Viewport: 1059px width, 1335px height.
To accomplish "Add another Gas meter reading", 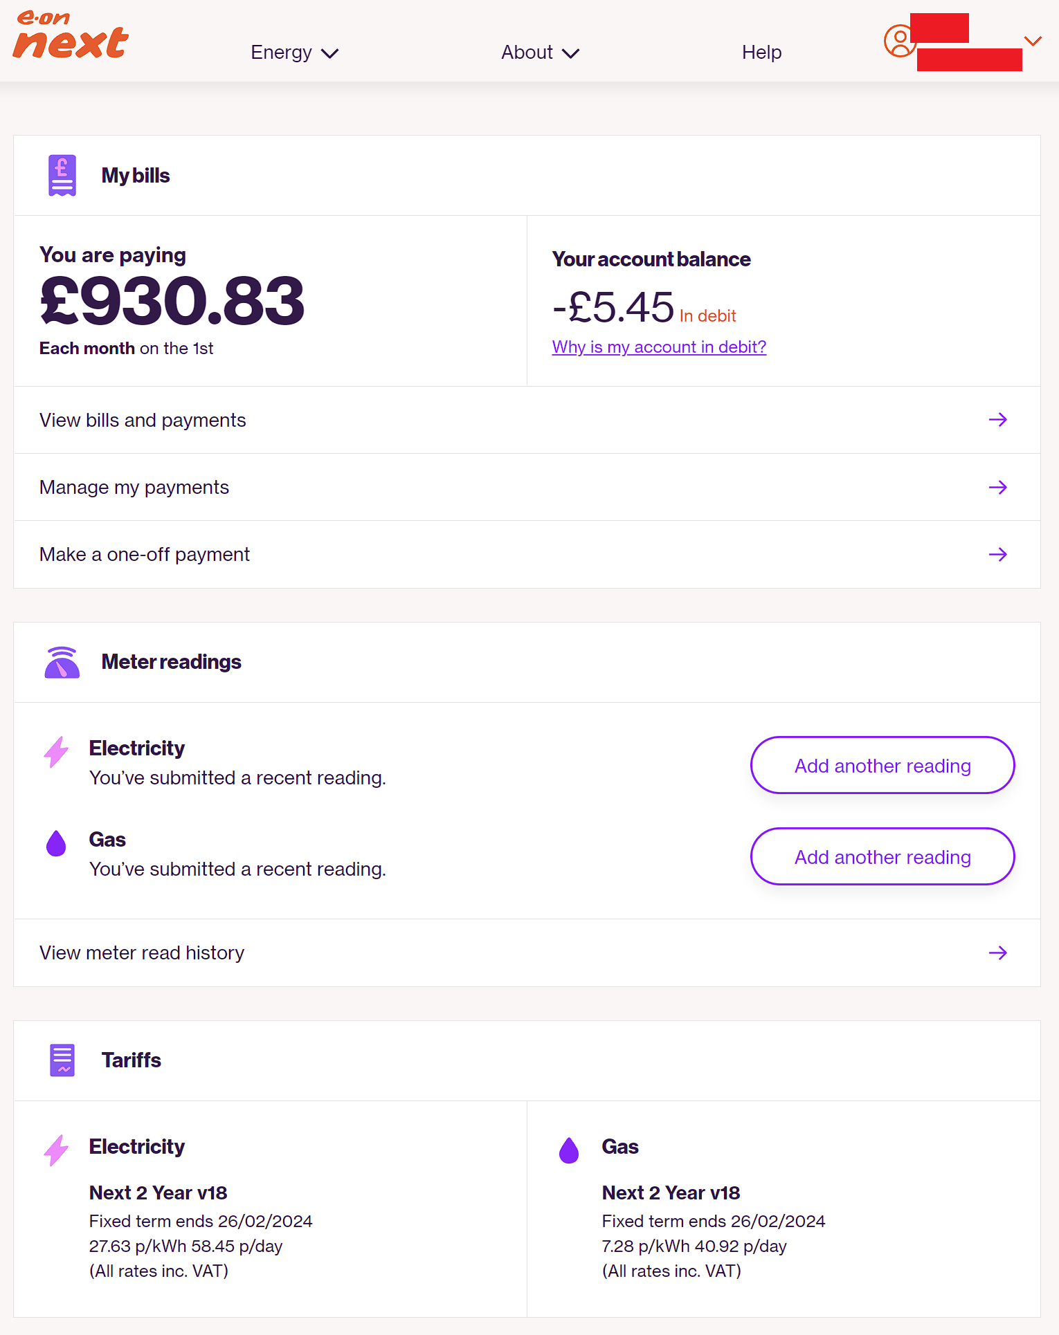I will [x=882, y=857].
